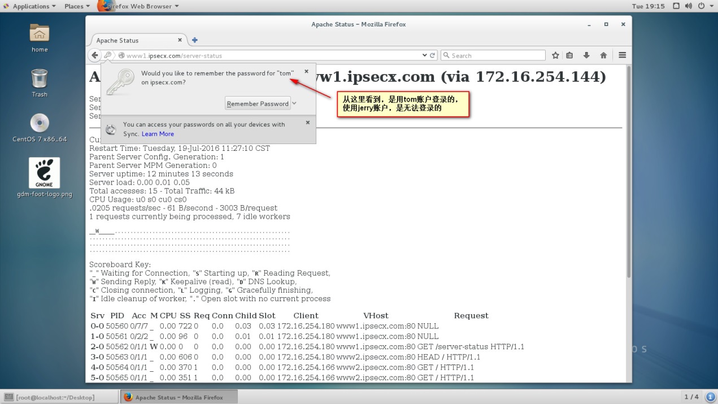
Task: Click the key password icon in address bar
Action: tap(108, 55)
